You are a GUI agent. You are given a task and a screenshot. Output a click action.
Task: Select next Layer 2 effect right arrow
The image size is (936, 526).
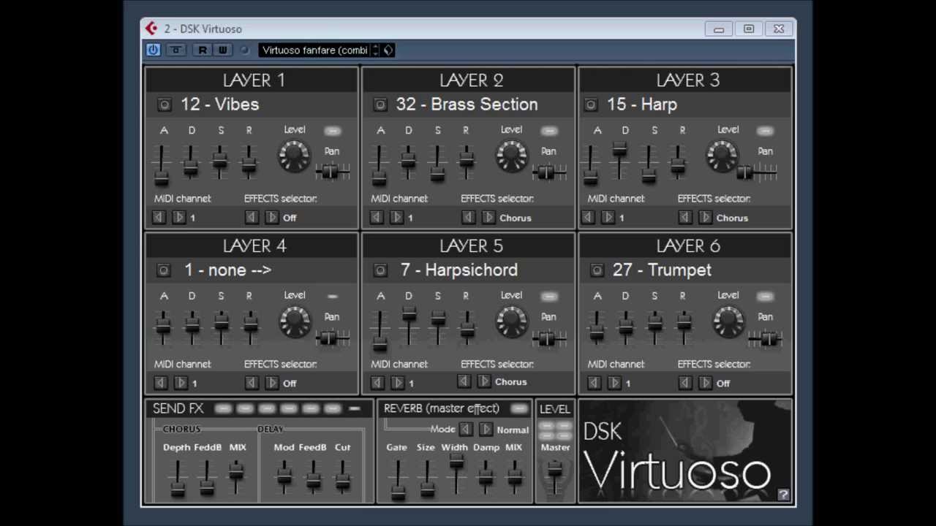coord(488,217)
